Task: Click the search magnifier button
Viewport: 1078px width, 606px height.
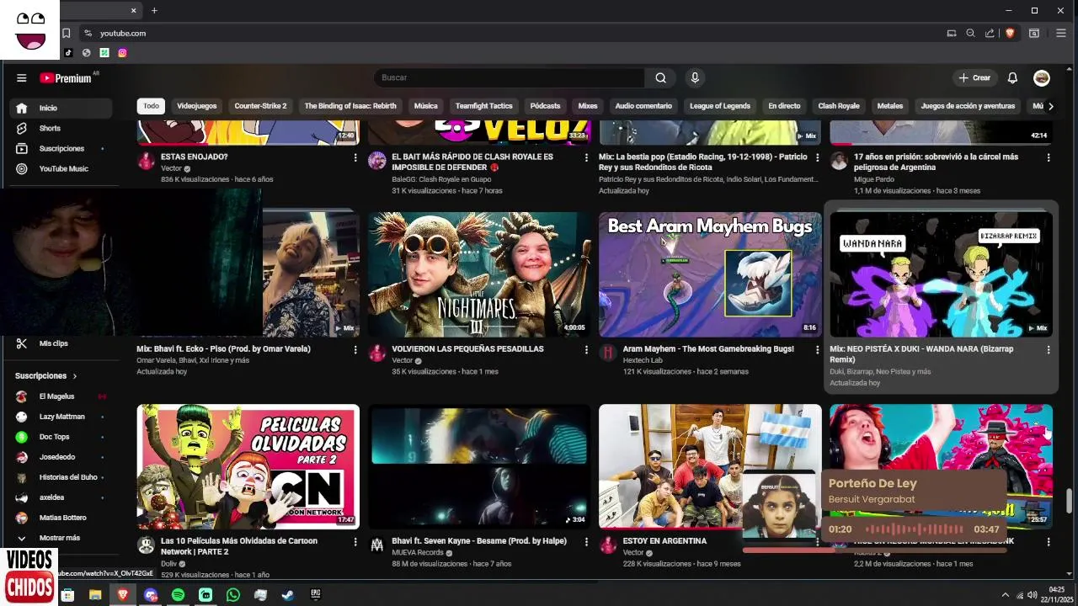Action: pos(661,77)
